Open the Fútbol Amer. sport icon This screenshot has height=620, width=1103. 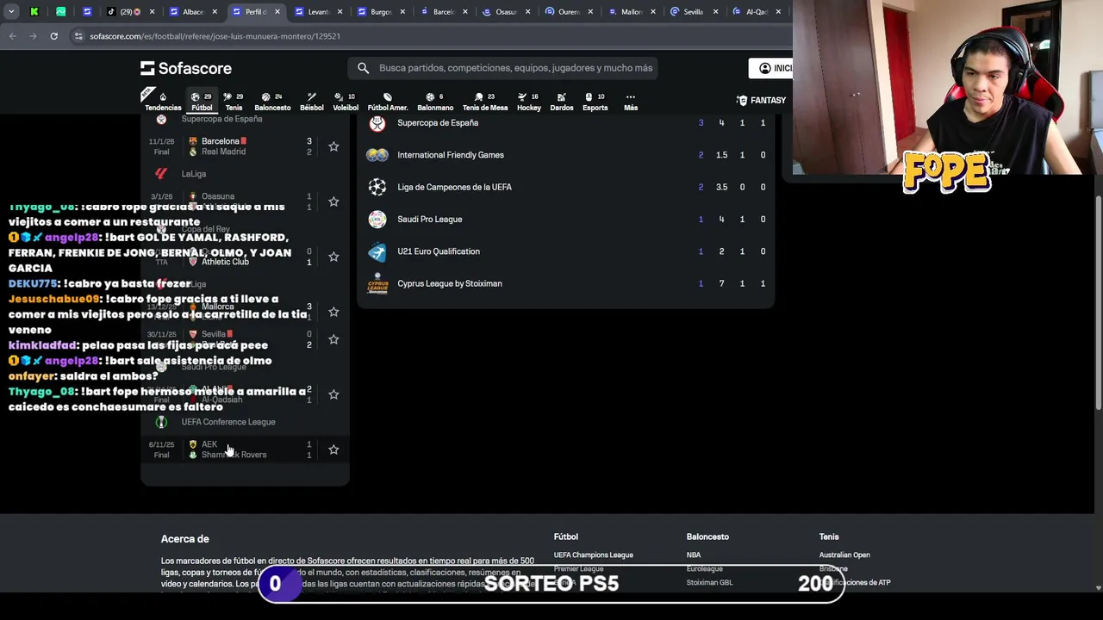coord(388,102)
